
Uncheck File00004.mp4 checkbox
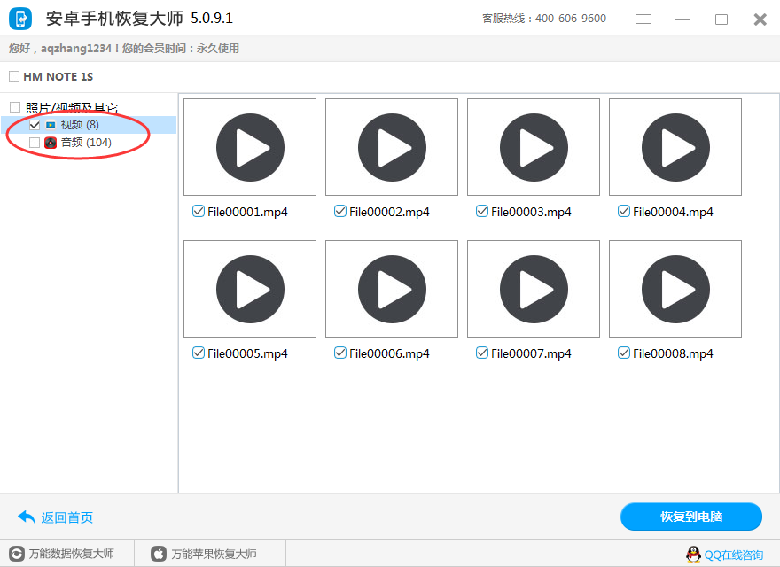click(623, 211)
